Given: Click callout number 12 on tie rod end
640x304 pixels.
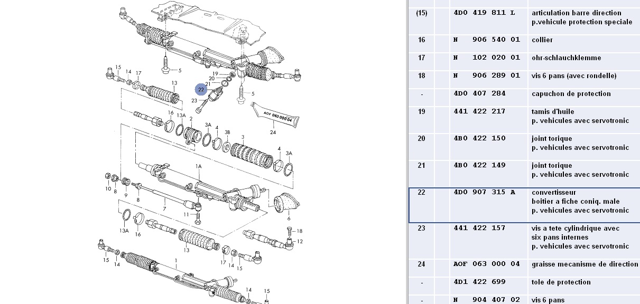Looking at the screenshot, I should click(x=300, y=241).
